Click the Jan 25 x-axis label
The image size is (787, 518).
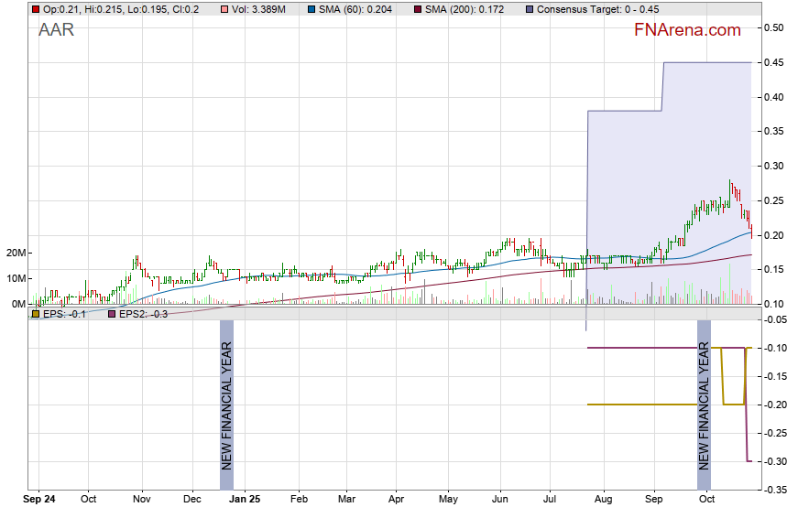click(245, 501)
